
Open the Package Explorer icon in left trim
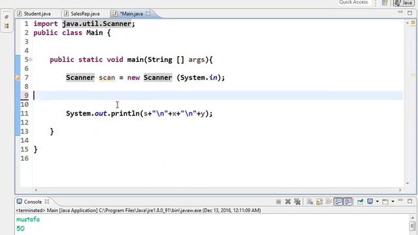coord(7,26)
